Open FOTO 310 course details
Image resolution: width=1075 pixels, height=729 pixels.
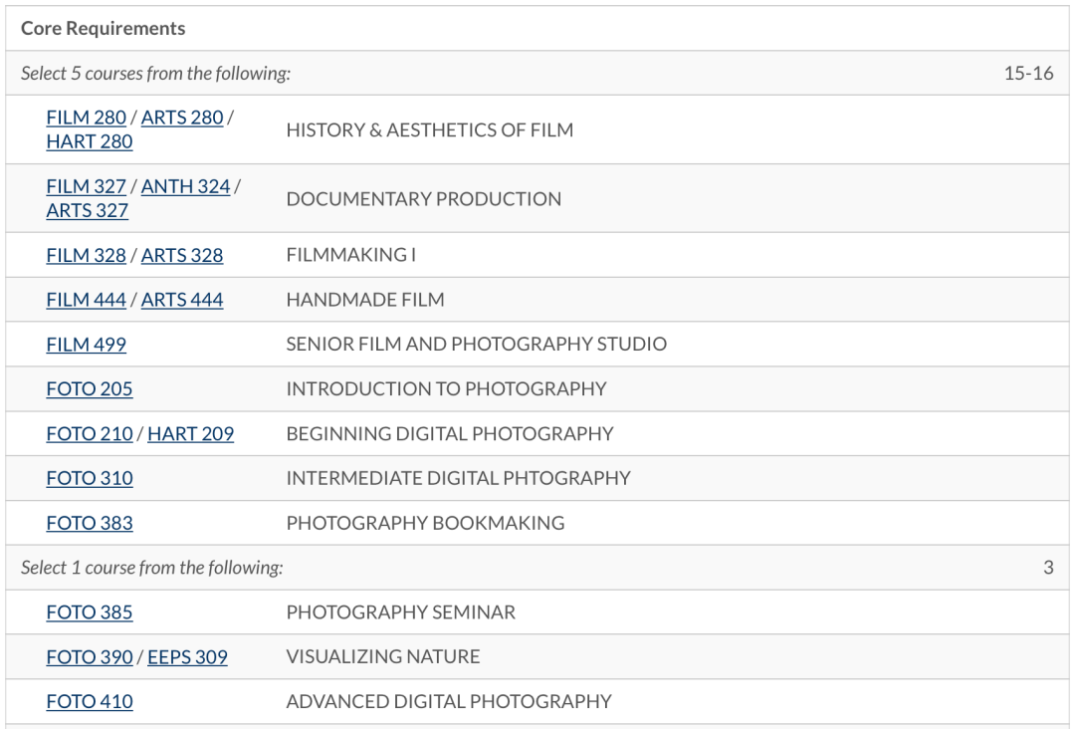tap(89, 479)
